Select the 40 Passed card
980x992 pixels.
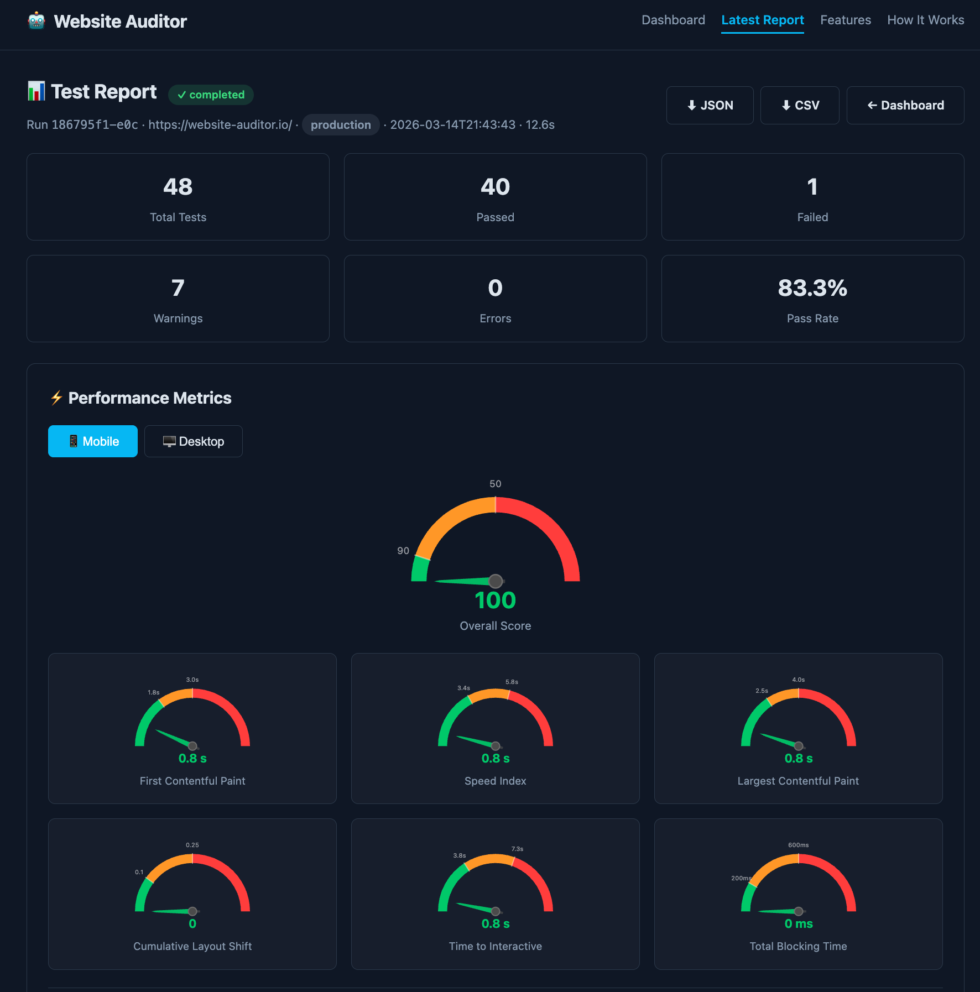point(496,197)
